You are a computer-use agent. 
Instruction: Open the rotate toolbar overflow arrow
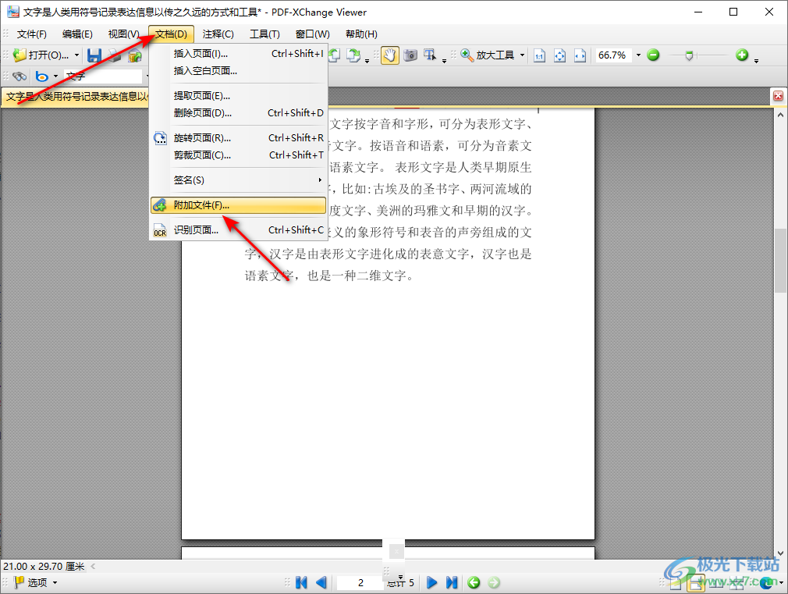(367, 61)
